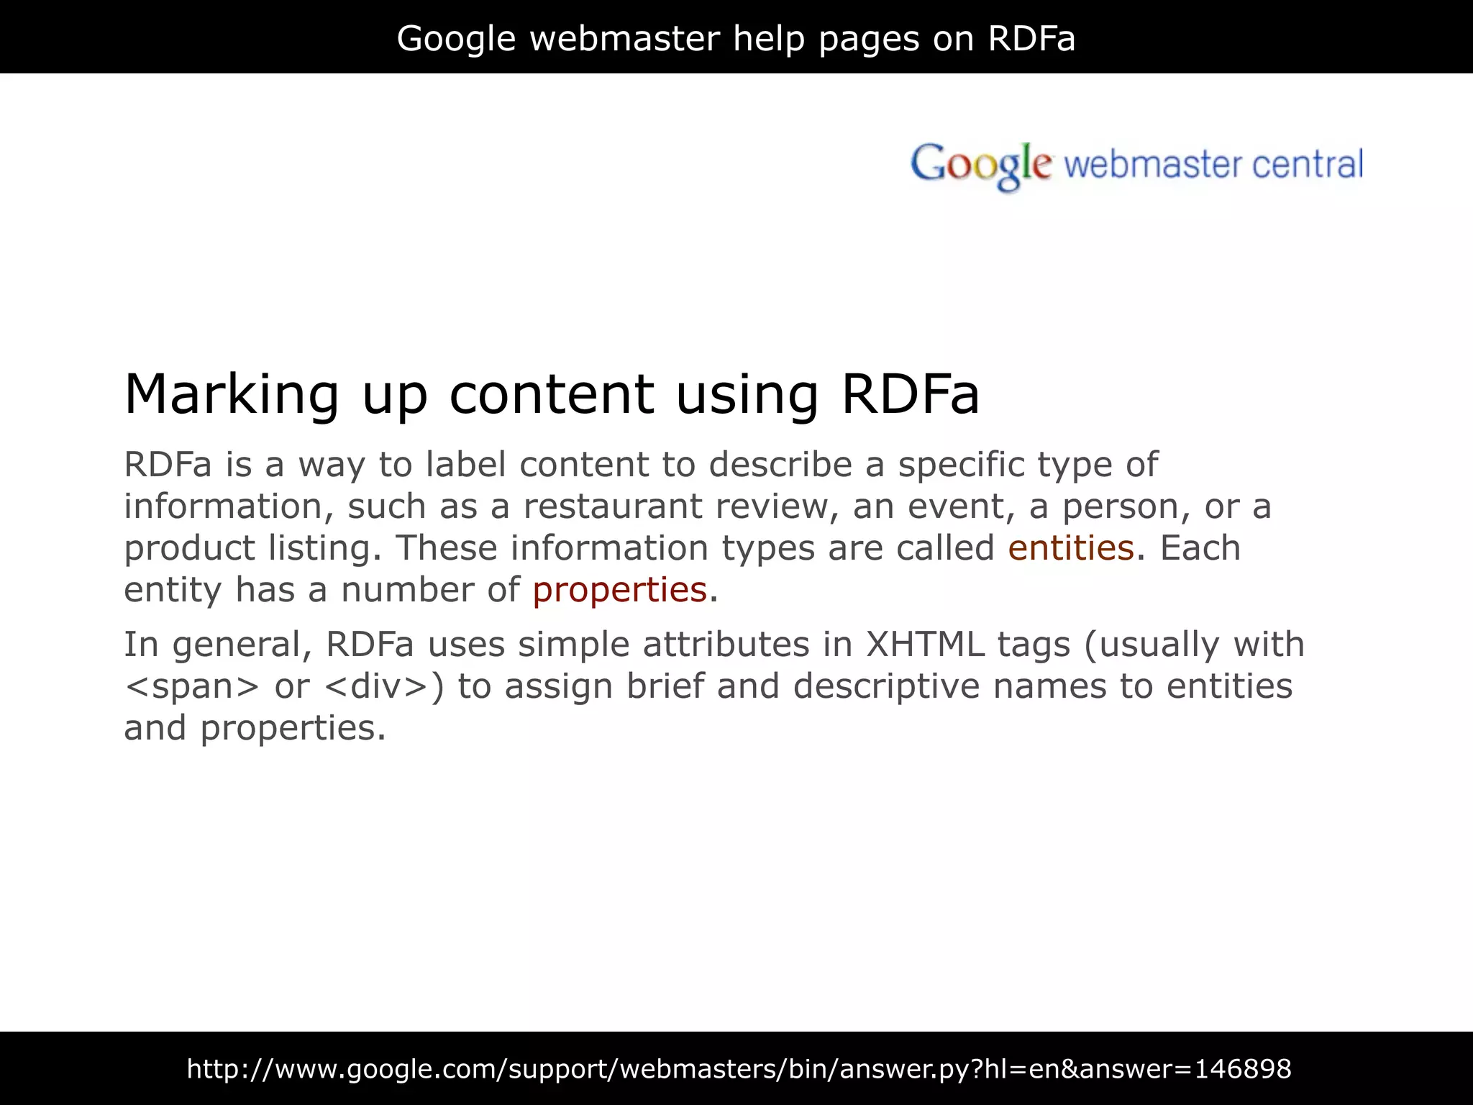Click the text 'RDFa is a way to label content'
1473x1105 pixels.
pyautogui.click(x=386, y=464)
